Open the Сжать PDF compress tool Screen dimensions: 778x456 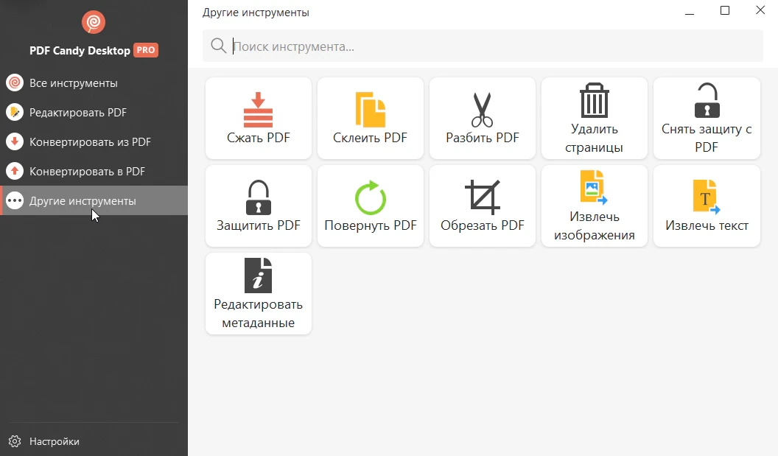(x=258, y=118)
